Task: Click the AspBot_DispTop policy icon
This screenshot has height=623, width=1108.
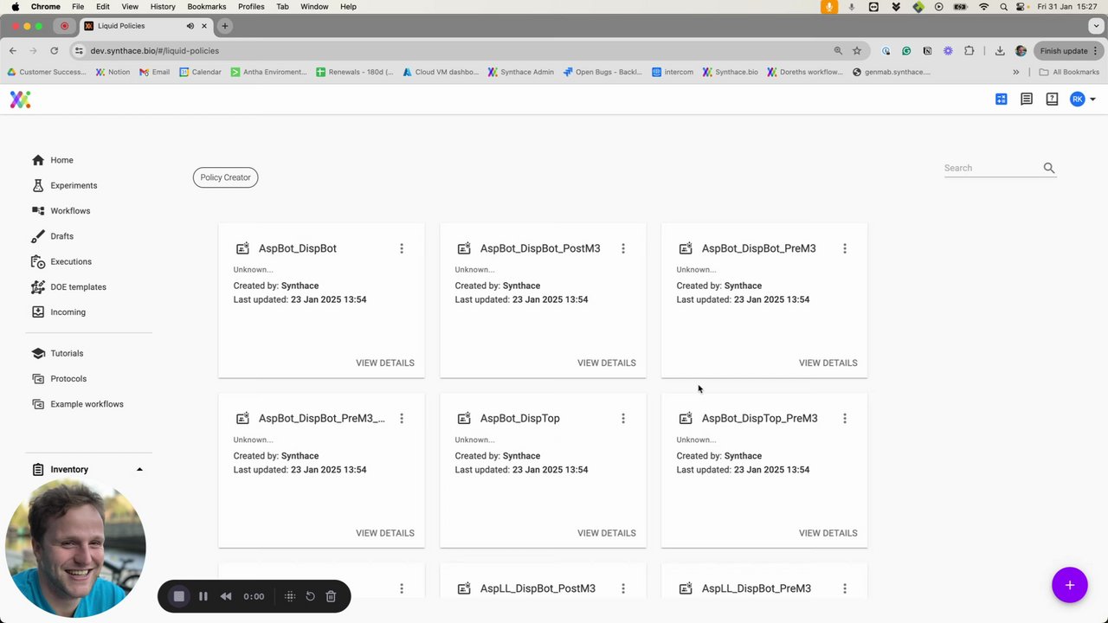Action: pos(464,419)
